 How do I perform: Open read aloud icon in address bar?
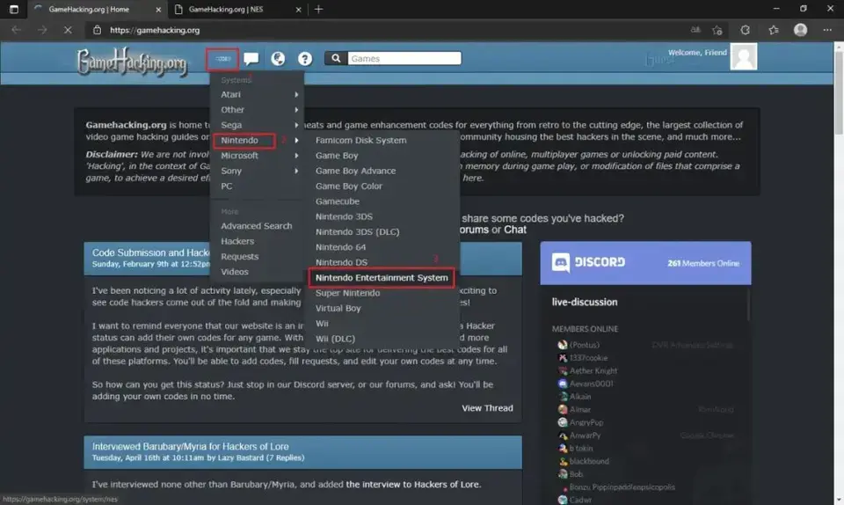(x=695, y=30)
